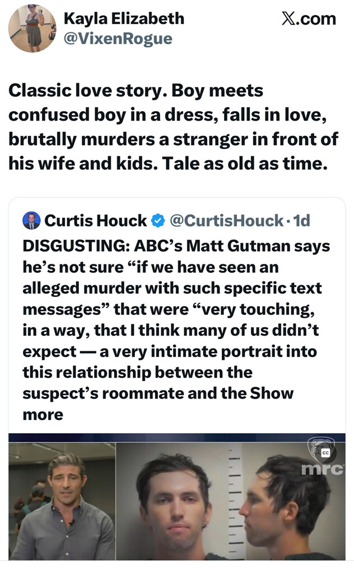Open the Curtis Houck display name

96,221
